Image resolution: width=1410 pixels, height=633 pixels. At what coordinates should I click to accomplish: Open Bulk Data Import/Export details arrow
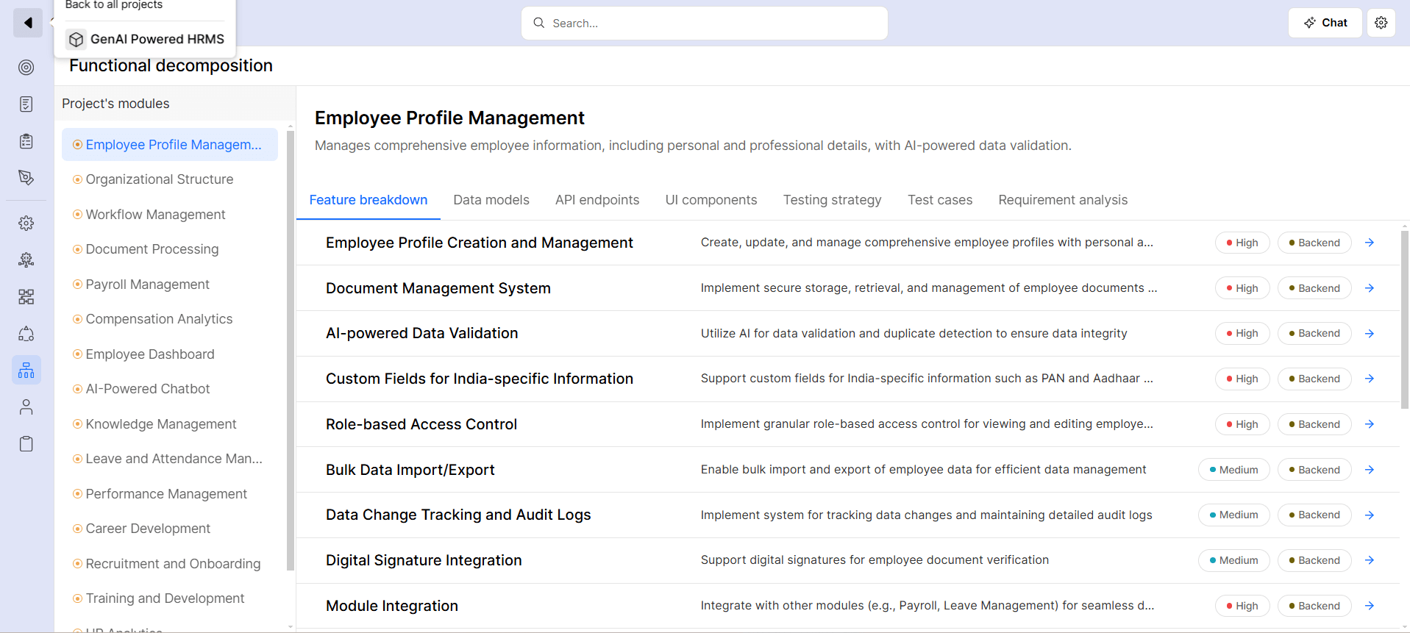(1369, 470)
